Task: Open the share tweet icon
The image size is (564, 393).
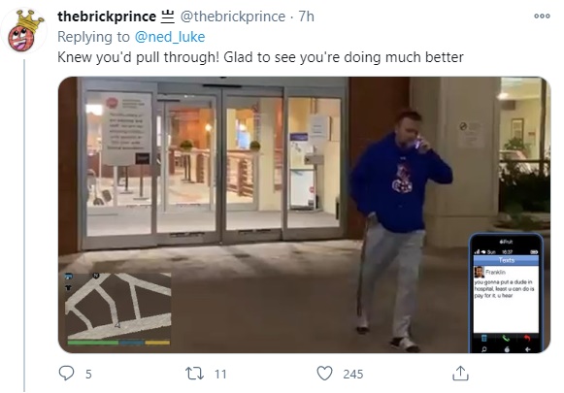Action: coord(460,374)
